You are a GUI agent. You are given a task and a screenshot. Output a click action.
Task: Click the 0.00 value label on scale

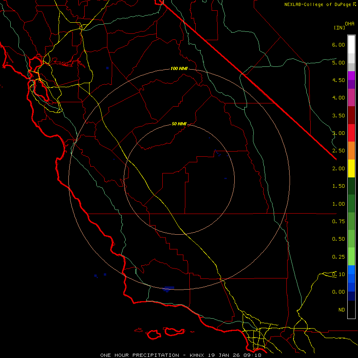339,292
